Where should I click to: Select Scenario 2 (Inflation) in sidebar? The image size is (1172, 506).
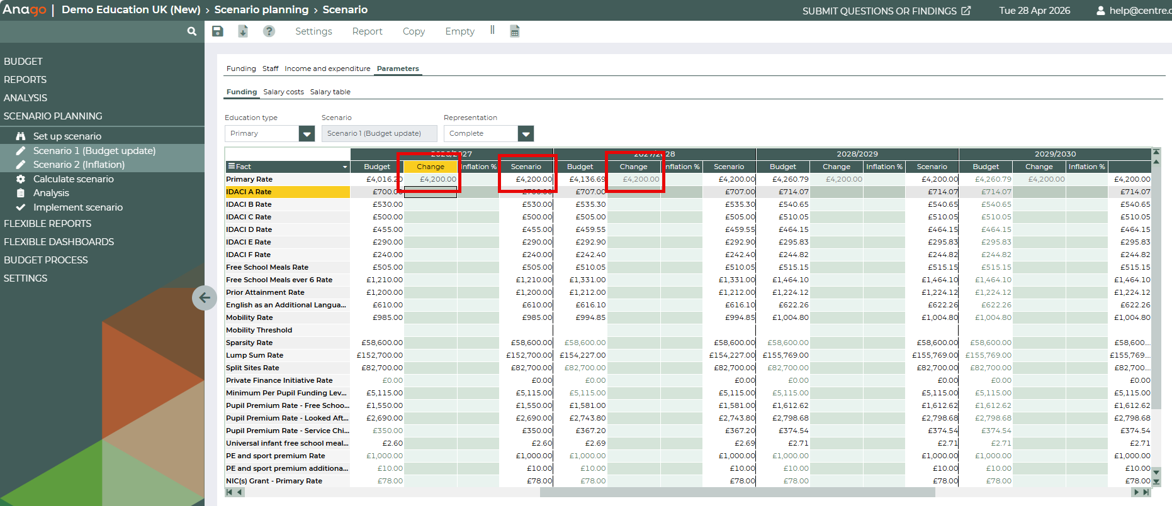click(x=79, y=165)
